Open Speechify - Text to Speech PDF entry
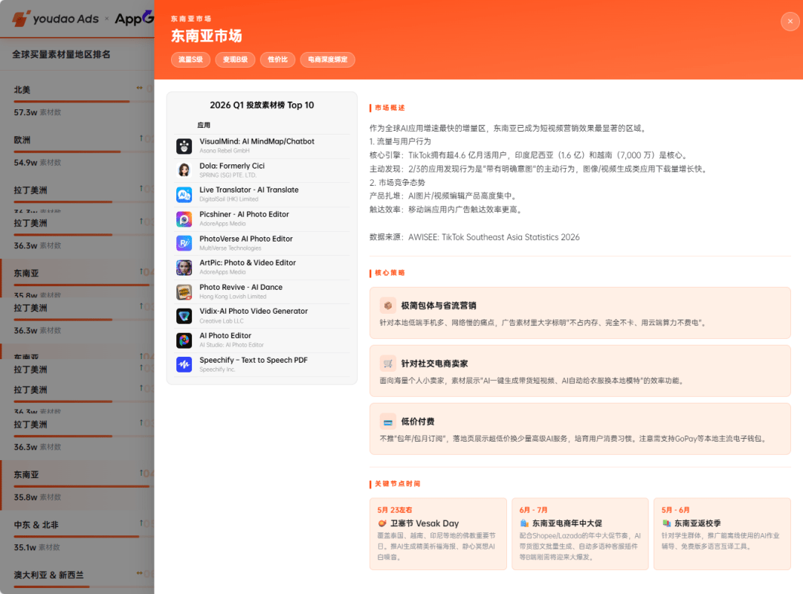 pos(262,364)
